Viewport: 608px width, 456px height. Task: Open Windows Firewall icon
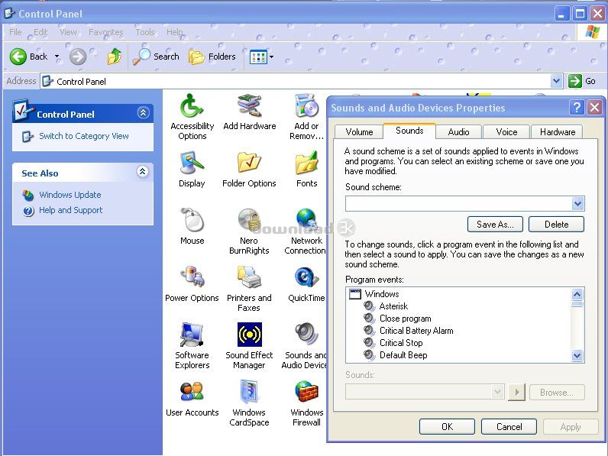[x=306, y=403]
